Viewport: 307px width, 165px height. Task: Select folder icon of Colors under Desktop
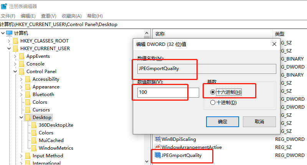click(34, 133)
